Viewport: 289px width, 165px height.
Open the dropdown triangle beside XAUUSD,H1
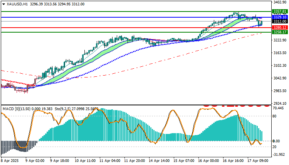click(4, 4)
